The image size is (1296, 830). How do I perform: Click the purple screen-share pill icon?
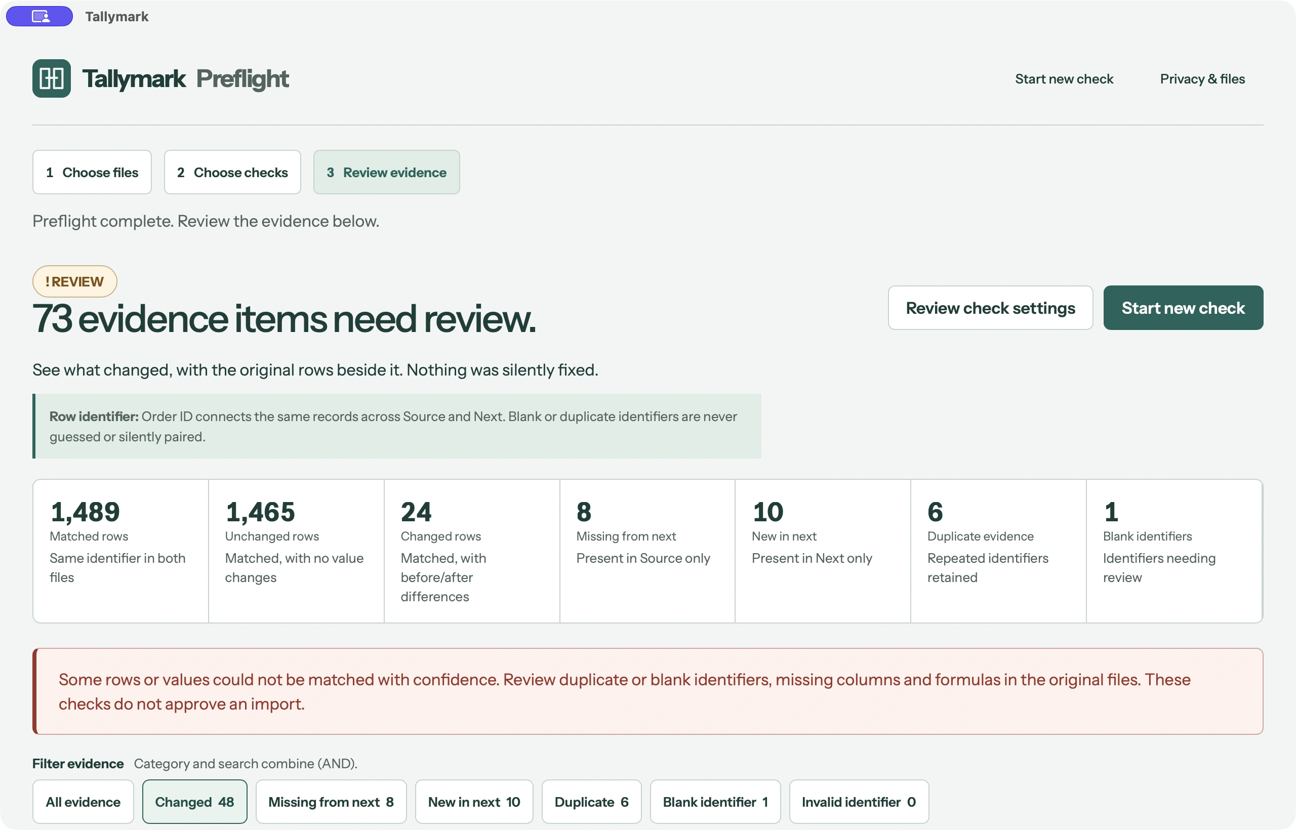click(x=39, y=16)
